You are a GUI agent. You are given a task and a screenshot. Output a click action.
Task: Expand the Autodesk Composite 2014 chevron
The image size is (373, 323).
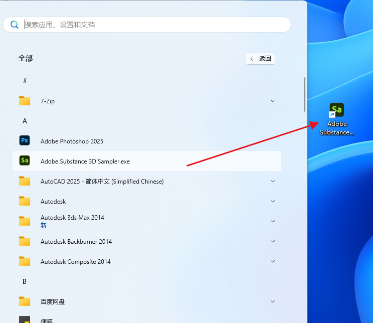tap(273, 261)
